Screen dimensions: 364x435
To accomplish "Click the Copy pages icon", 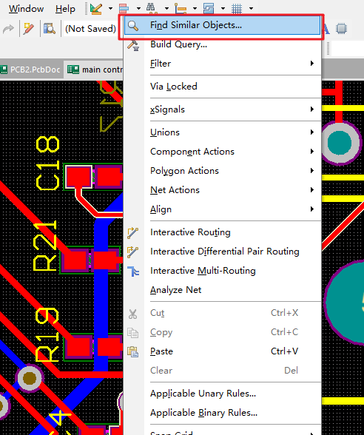I will point(133,333).
